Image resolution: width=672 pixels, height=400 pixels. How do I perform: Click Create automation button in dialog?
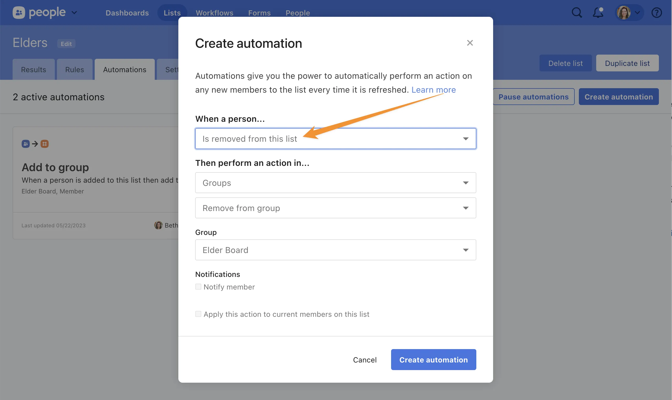(x=433, y=360)
